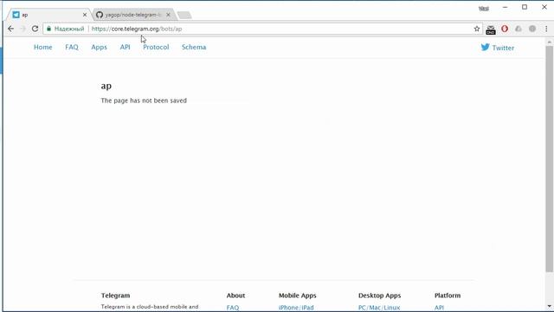Click the 'ap' page heading
The image size is (554, 312).
pyautogui.click(x=106, y=86)
